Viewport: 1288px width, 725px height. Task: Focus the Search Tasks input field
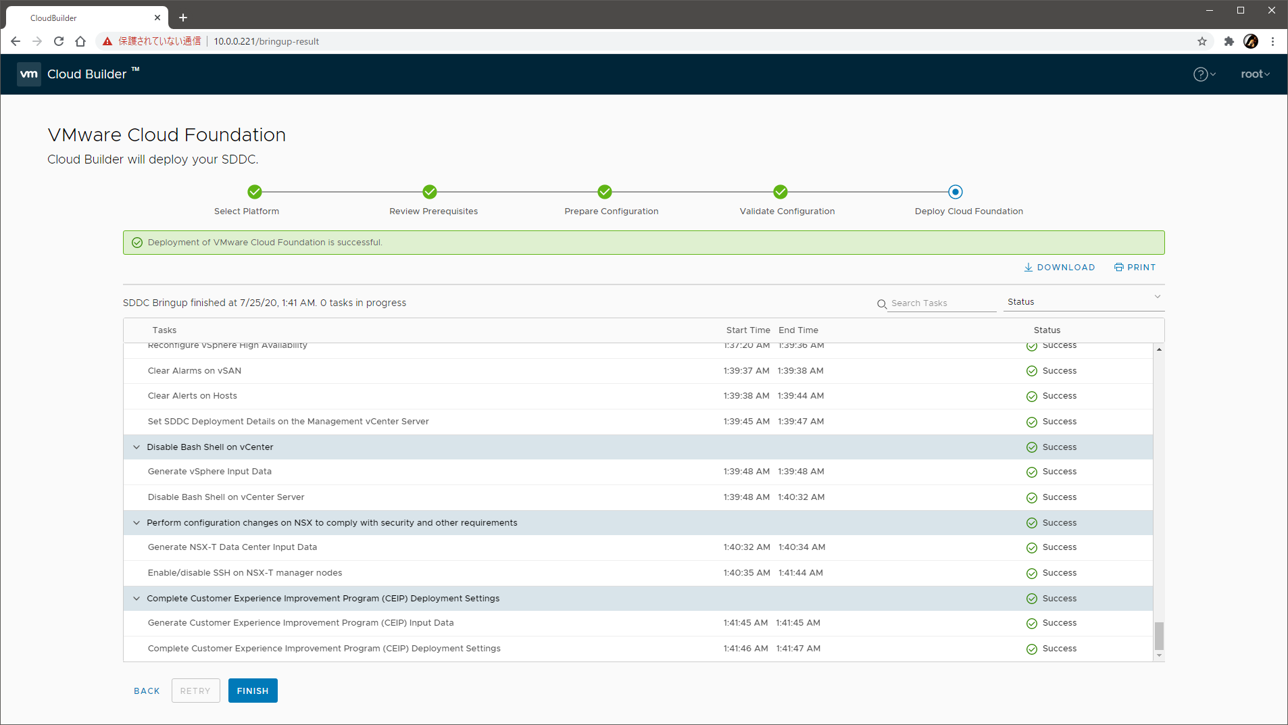(x=942, y=303)
